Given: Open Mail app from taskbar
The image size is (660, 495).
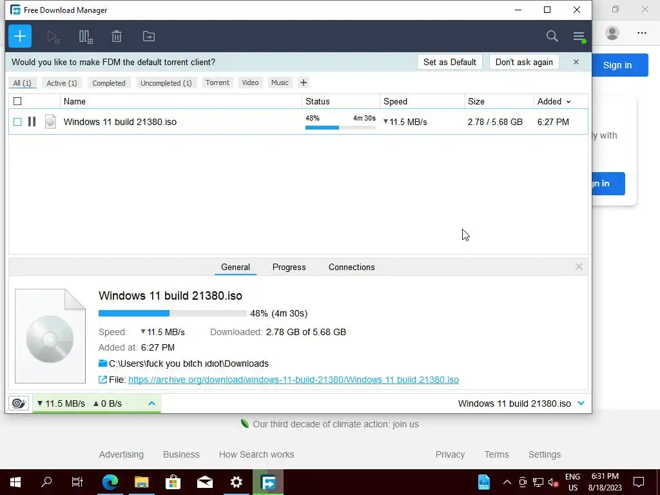Looking at the screenshot, I should click(x=205, y=482).
